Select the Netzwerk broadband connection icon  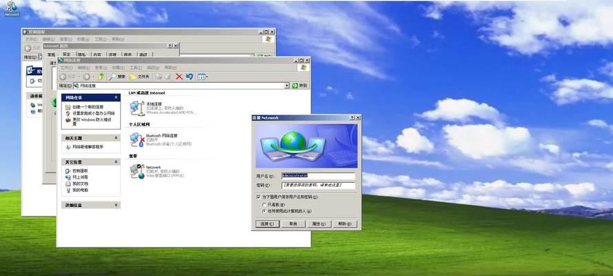[x=137, y=171]
